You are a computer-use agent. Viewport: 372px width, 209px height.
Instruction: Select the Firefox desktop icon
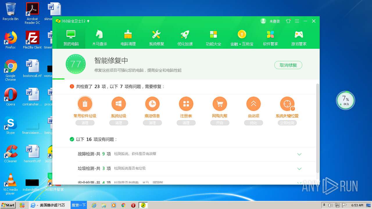tap(10, 40)
